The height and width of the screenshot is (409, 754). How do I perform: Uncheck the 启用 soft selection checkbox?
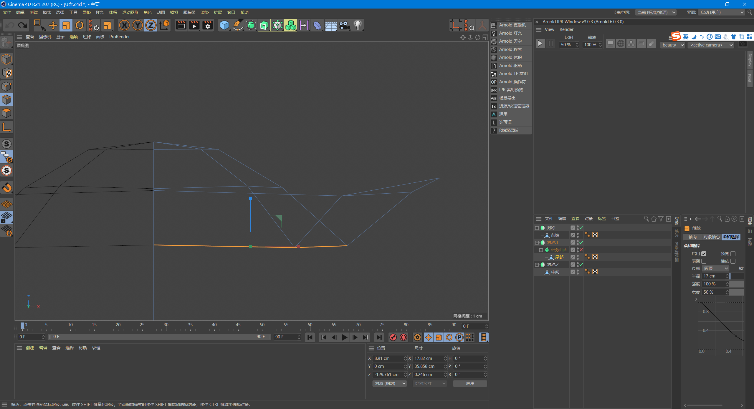tap(704, 254)
